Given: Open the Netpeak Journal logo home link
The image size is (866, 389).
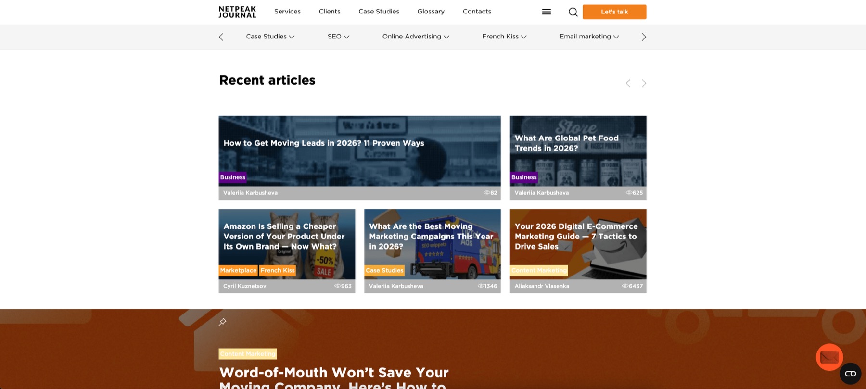Looking at the screenshot, I should click(237, 12).
